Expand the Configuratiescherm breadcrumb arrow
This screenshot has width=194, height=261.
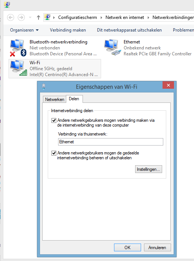[x=101, y=17]
